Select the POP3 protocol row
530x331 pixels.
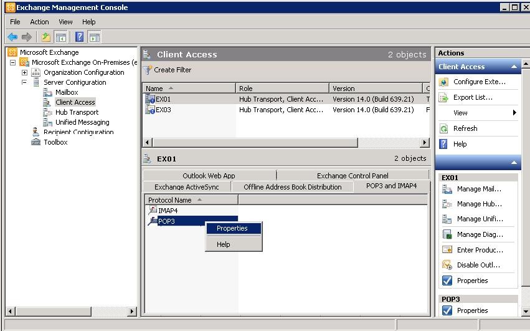193,221
